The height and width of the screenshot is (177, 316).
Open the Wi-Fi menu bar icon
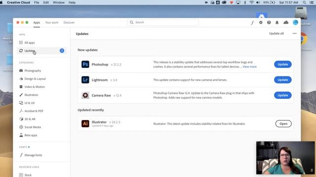coord(251,2)
